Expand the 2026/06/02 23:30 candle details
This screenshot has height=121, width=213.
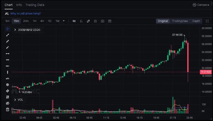pos(15,30)
